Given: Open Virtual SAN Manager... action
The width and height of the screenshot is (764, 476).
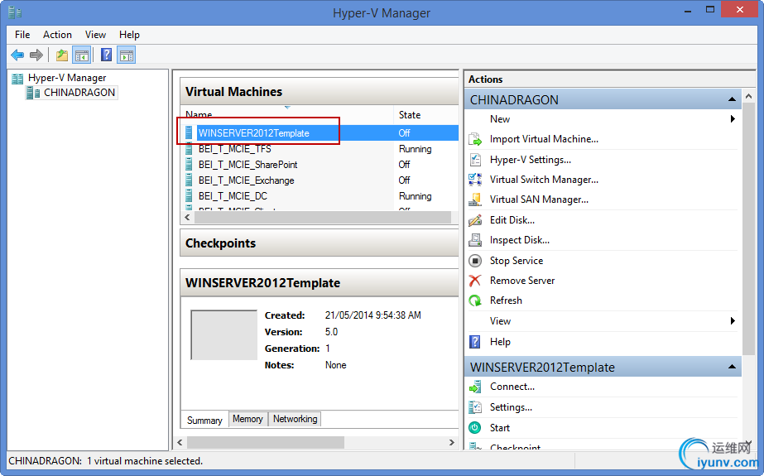Looking at the screenshot, I should click(539, 200).
